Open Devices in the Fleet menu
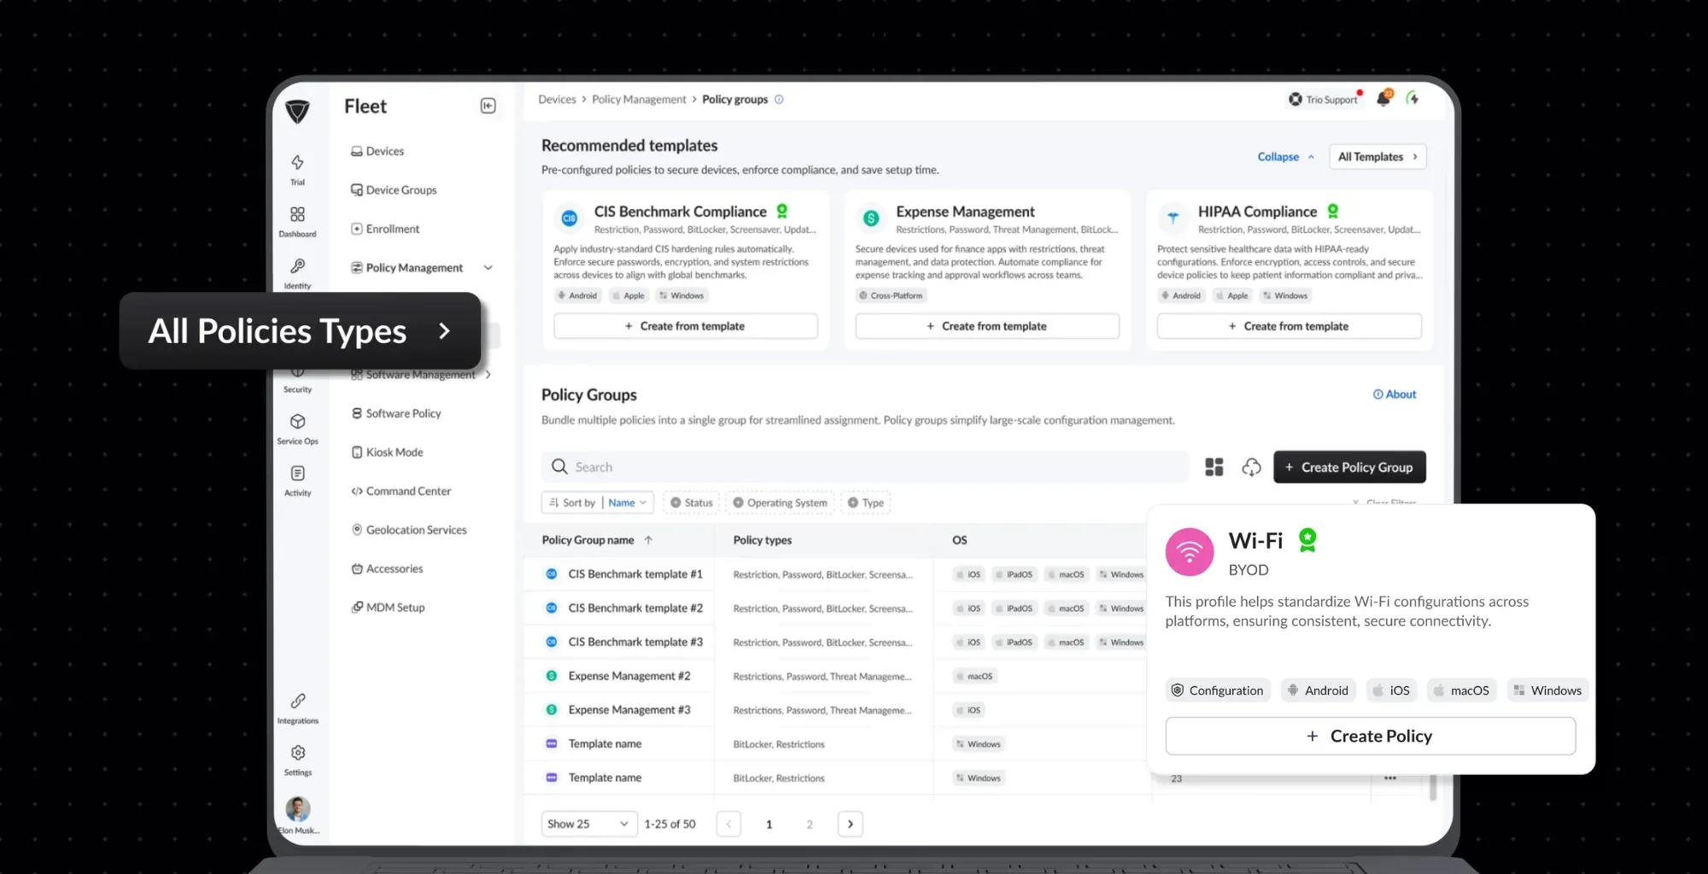The image size is (1708, 874). point(377,151)
